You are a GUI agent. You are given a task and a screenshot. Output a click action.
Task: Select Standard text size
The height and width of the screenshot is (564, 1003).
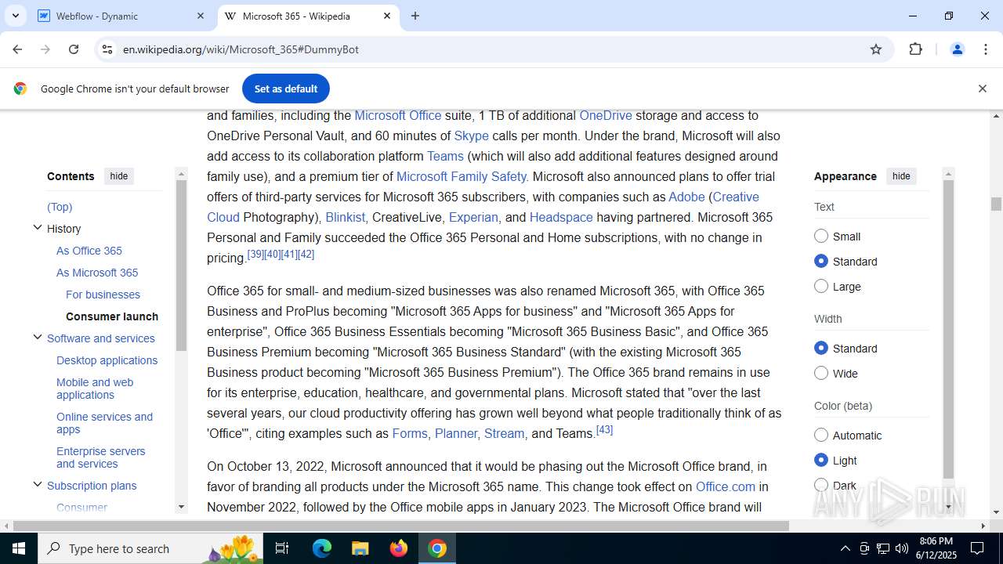tap(821, 261)
